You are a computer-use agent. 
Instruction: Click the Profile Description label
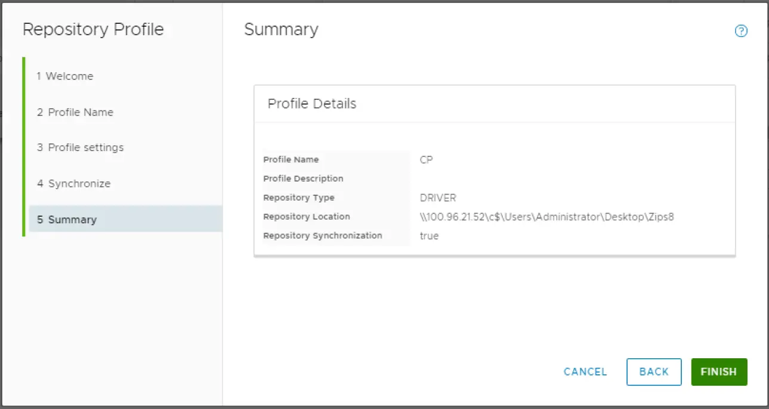tap(303, 179)
